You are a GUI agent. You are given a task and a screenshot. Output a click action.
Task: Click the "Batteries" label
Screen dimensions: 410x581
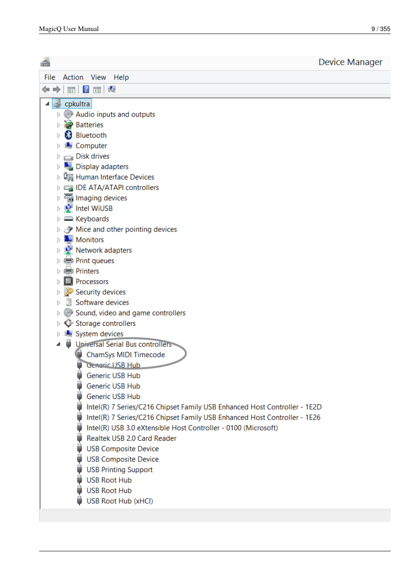tap(89, 125)
